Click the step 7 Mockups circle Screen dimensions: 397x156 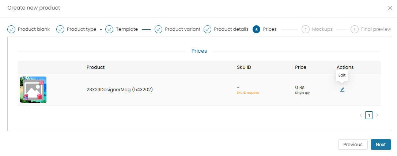coord(306,29)
